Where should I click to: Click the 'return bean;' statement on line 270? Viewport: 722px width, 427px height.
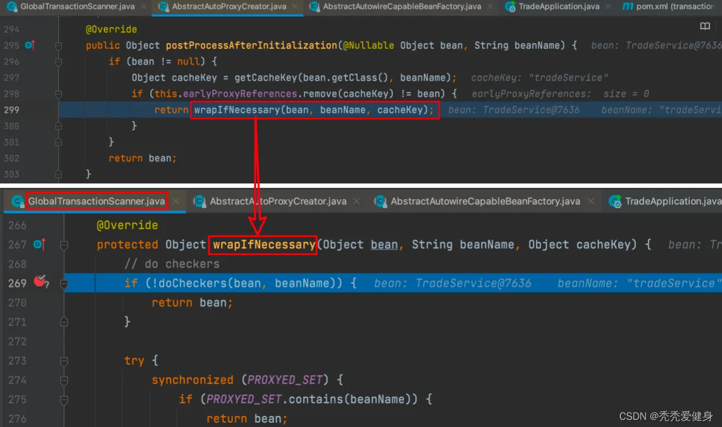coord(192,303)
